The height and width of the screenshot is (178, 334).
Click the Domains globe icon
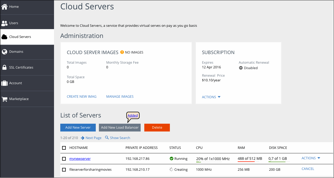coord(4,52)
